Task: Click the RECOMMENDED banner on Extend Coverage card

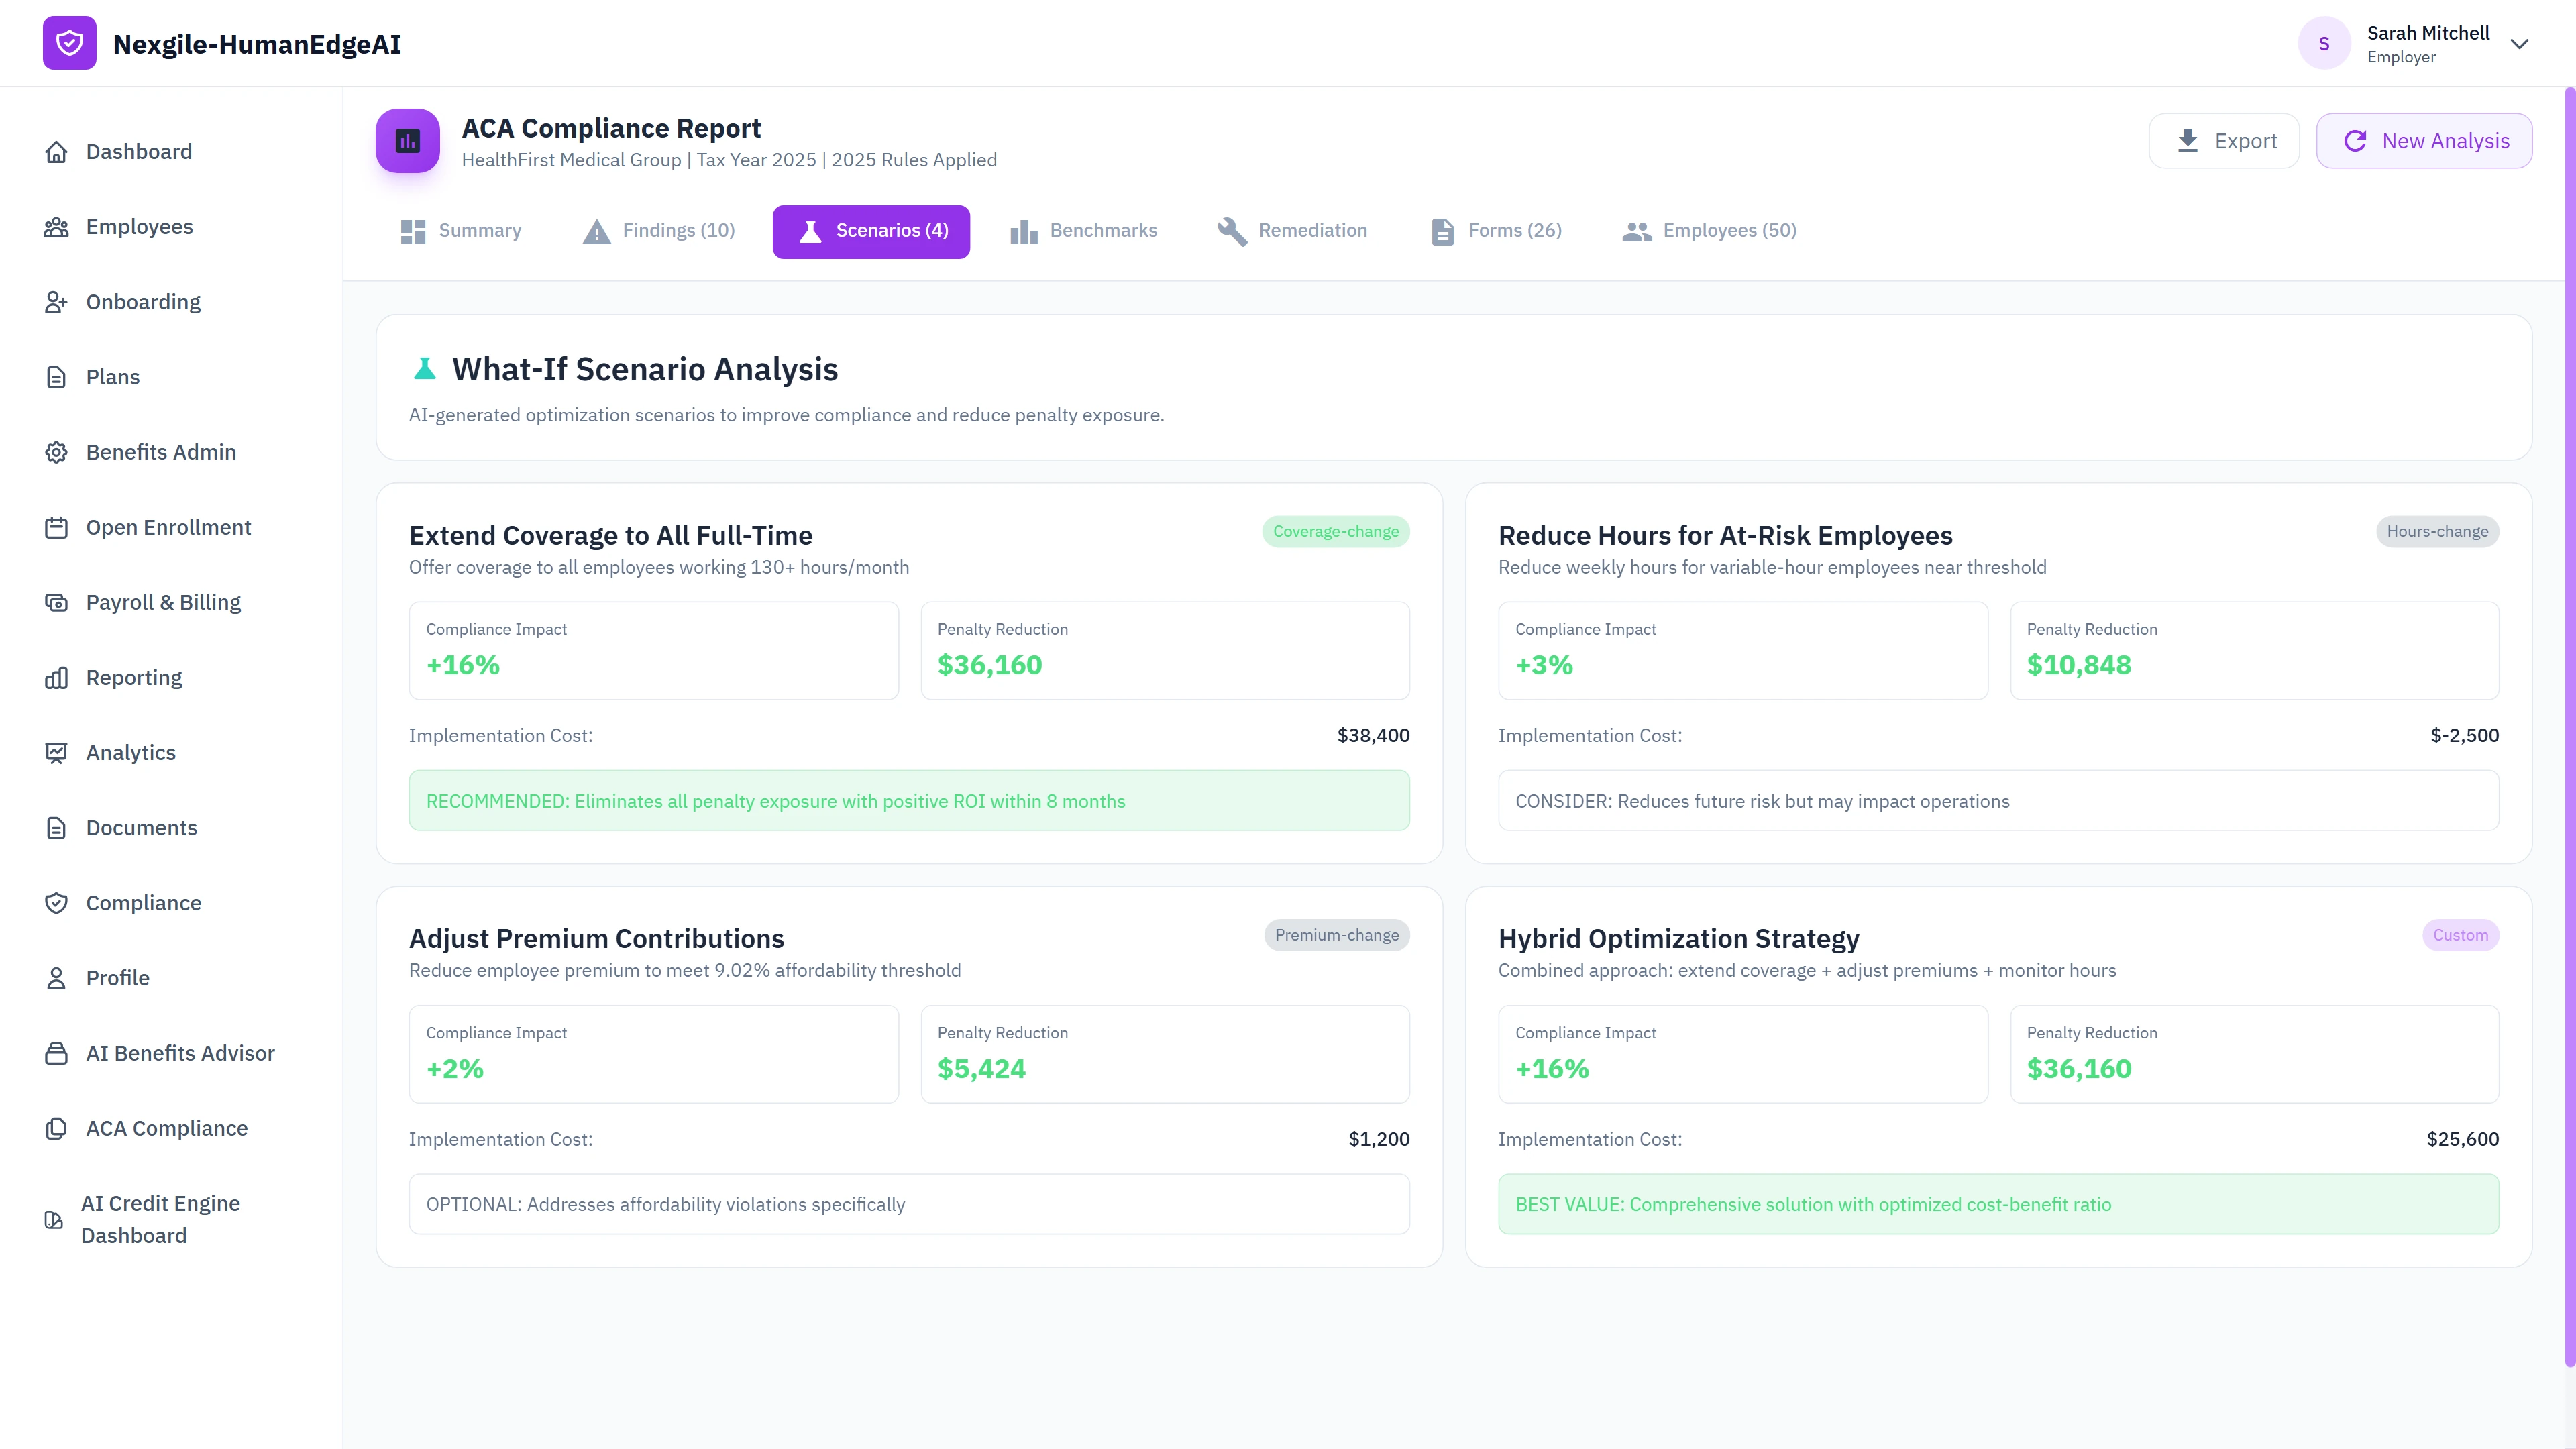Action: (x=908, y=800)
